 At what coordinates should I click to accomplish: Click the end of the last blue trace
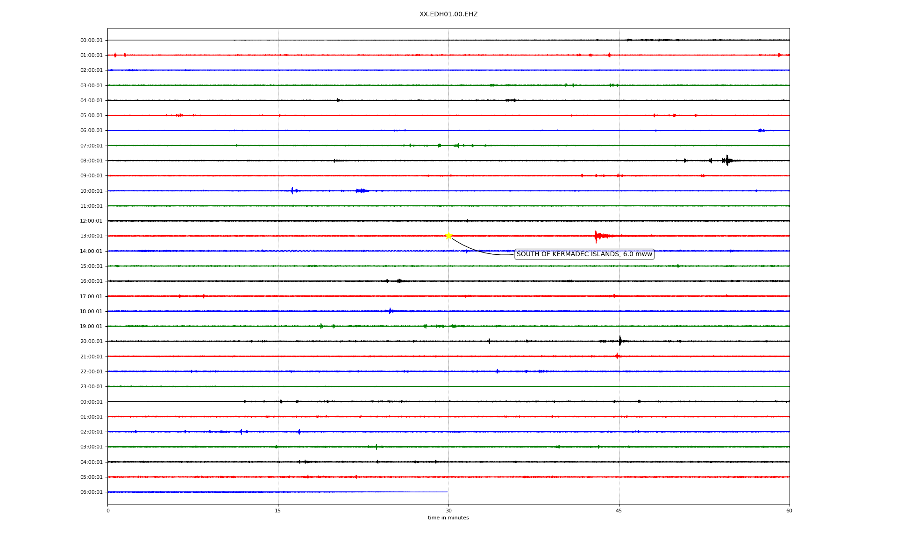tap(447, 492)
